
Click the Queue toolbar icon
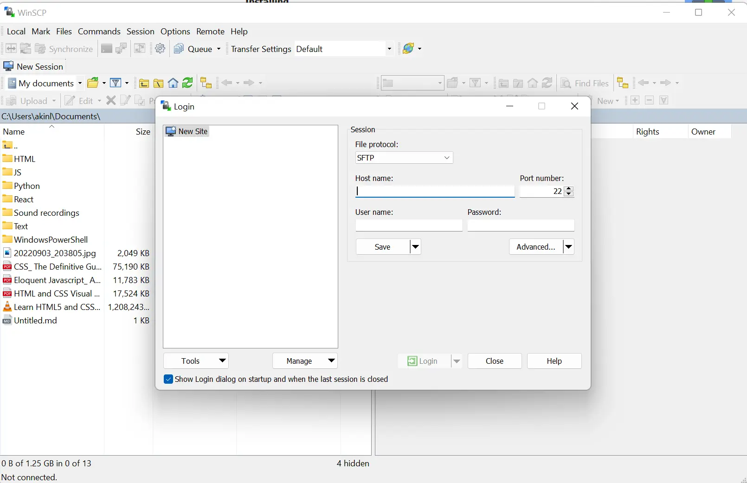click(x=179, y=49)
